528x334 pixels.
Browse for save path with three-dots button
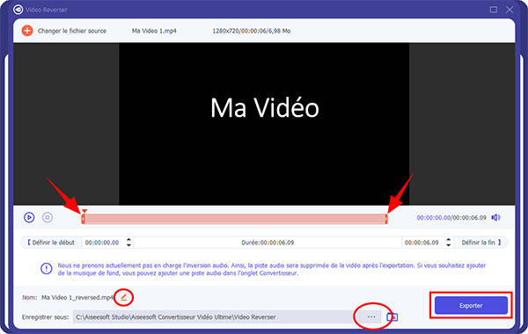tap(371, 316)
